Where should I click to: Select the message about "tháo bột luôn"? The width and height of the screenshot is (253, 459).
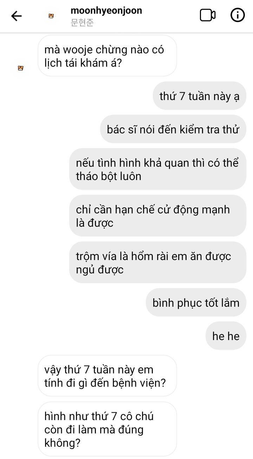pos(157,169)
